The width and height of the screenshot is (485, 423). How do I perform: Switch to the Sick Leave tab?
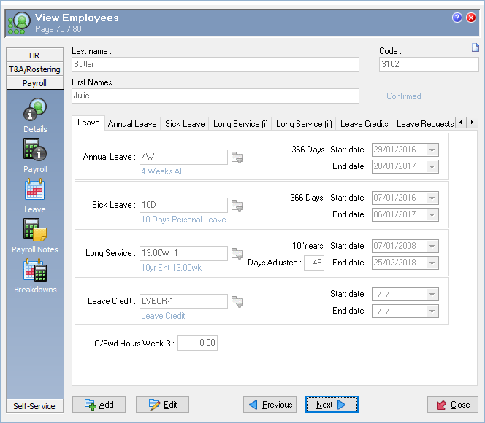coord(185,124)
